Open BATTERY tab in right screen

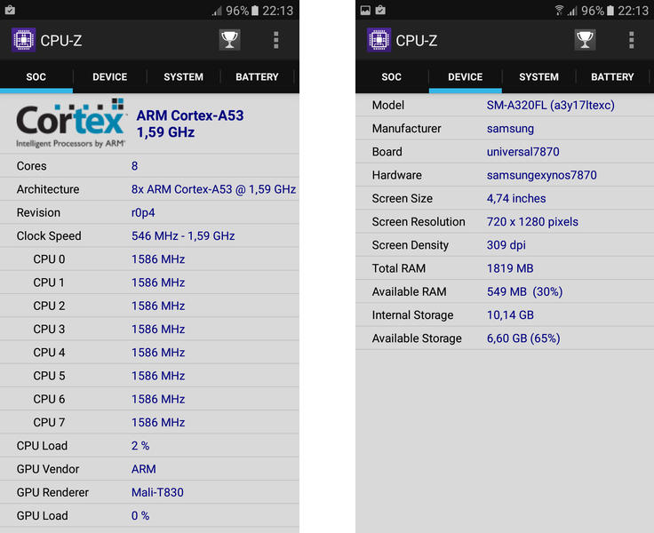pyautogui.click(x=612, y=76)
